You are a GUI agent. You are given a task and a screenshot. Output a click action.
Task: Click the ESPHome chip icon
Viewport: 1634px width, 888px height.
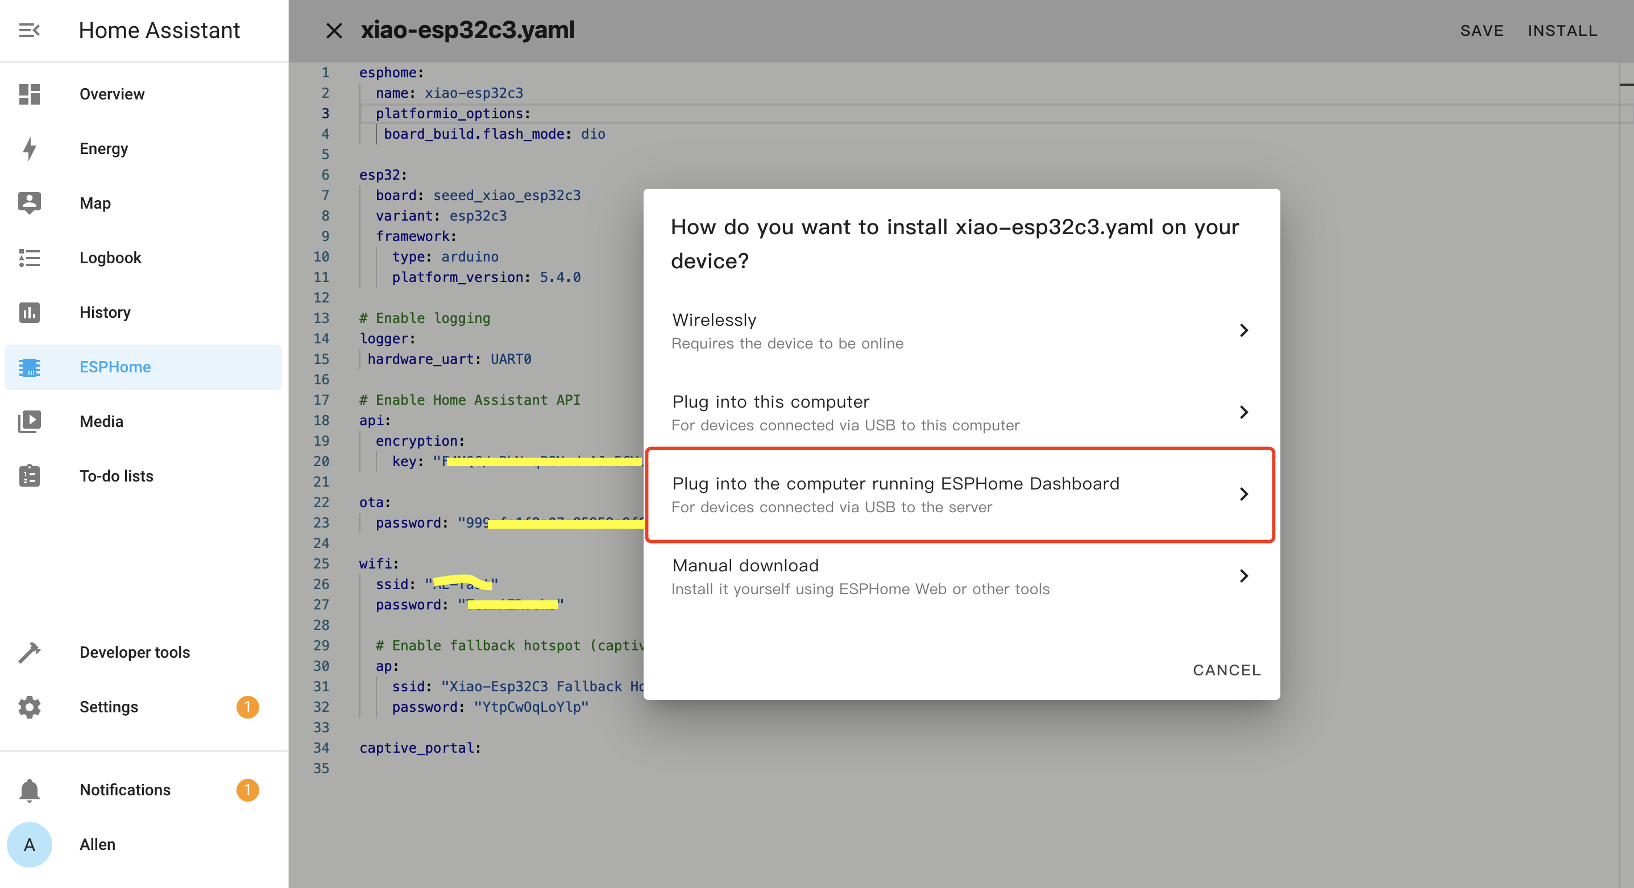[x=29, y=367]
